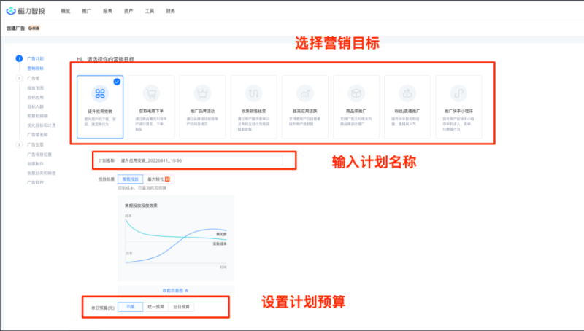The width and height of the screenshot is (584, 331).
Task: Click the 常规投放投放效果 chart title
Action: pyautogui.click(x=141, y=206)
